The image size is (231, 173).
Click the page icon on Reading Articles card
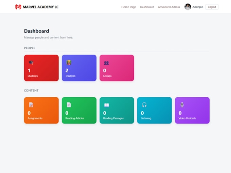click(x=69, y=105)
